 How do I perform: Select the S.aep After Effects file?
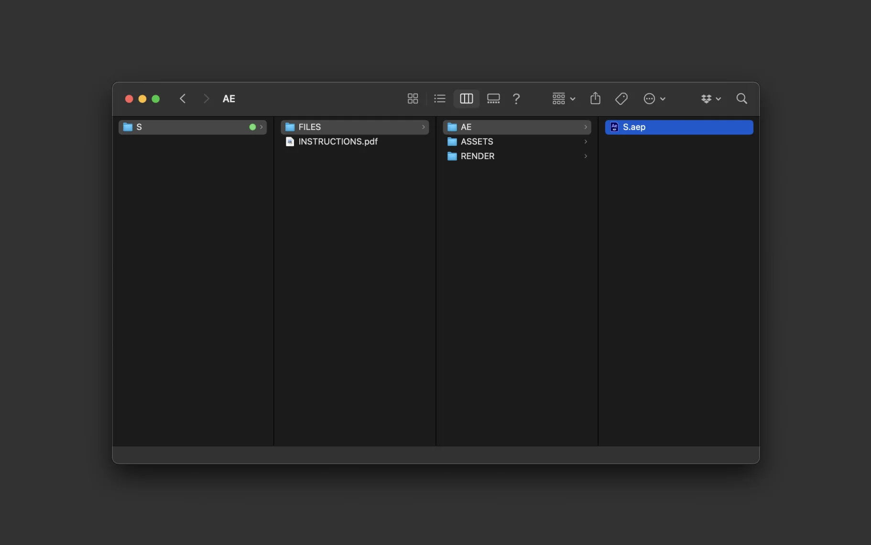click(634, 127)
